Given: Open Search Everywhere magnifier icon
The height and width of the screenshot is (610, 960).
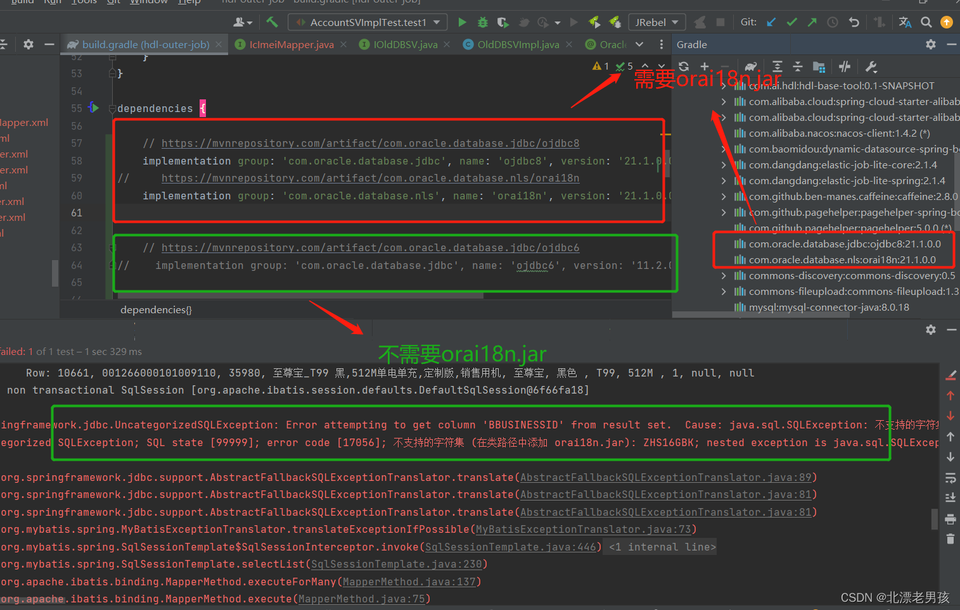Looking at the screenshot, I should [x=926, y=22].
